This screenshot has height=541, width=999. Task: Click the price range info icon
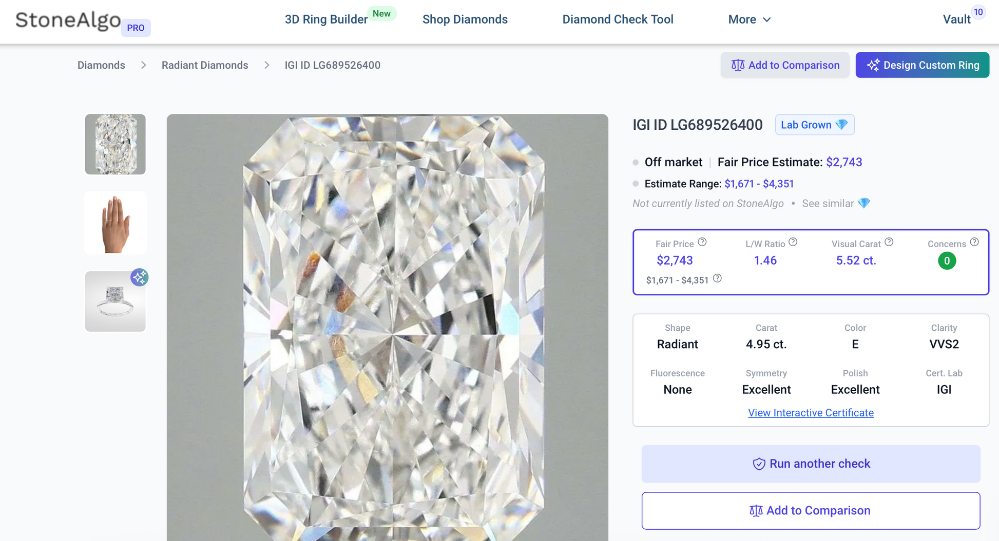[718, 278]
